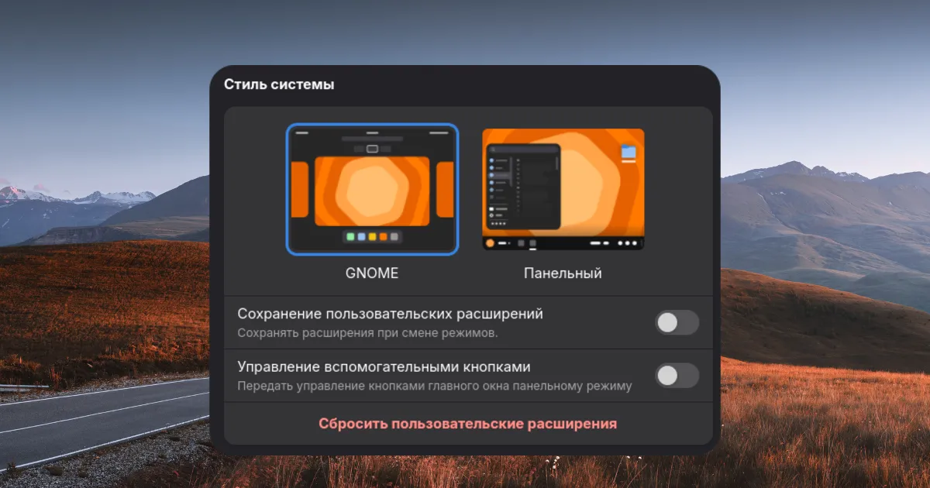Click subtitle Сохранять расширения при смене режимов
This screenshot has height=488, width=930.
(x=367, y=333)
